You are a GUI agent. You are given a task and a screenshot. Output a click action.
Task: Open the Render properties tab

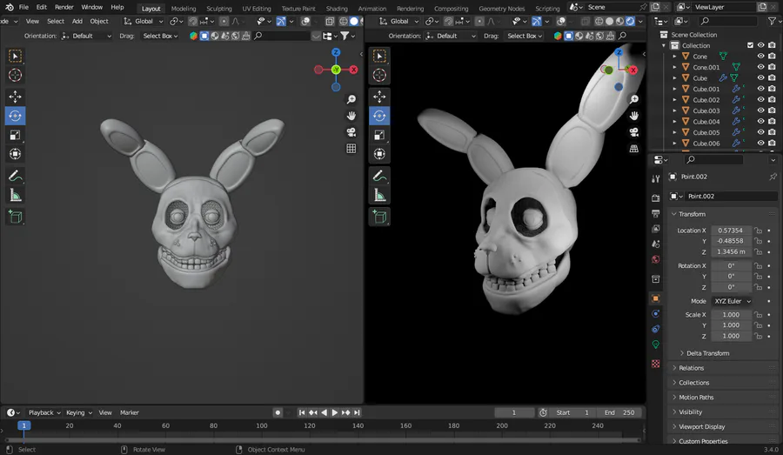coord(656,197)
